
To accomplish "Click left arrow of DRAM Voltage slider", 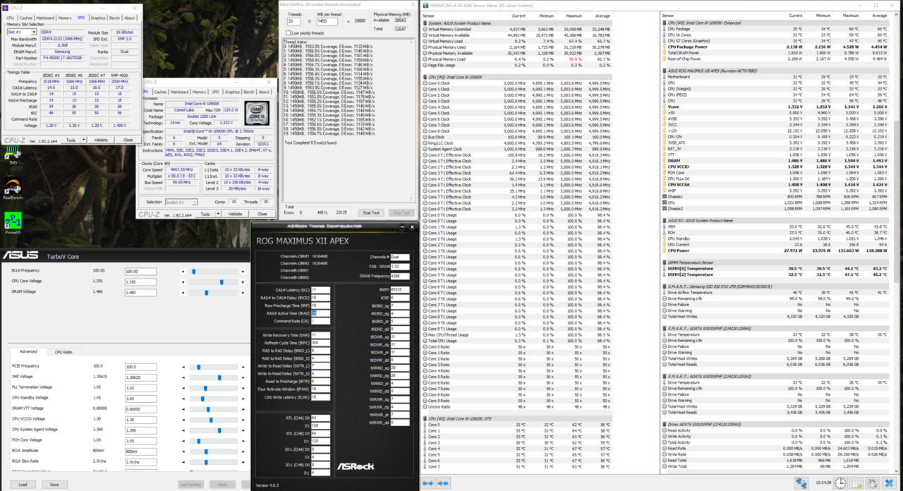I will point(183,292).
